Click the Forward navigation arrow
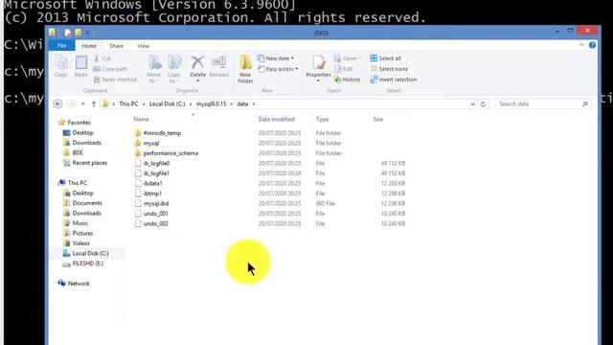The height and width of the screenshot is (345, 613). pyautogui.click(x=72, y=104)
